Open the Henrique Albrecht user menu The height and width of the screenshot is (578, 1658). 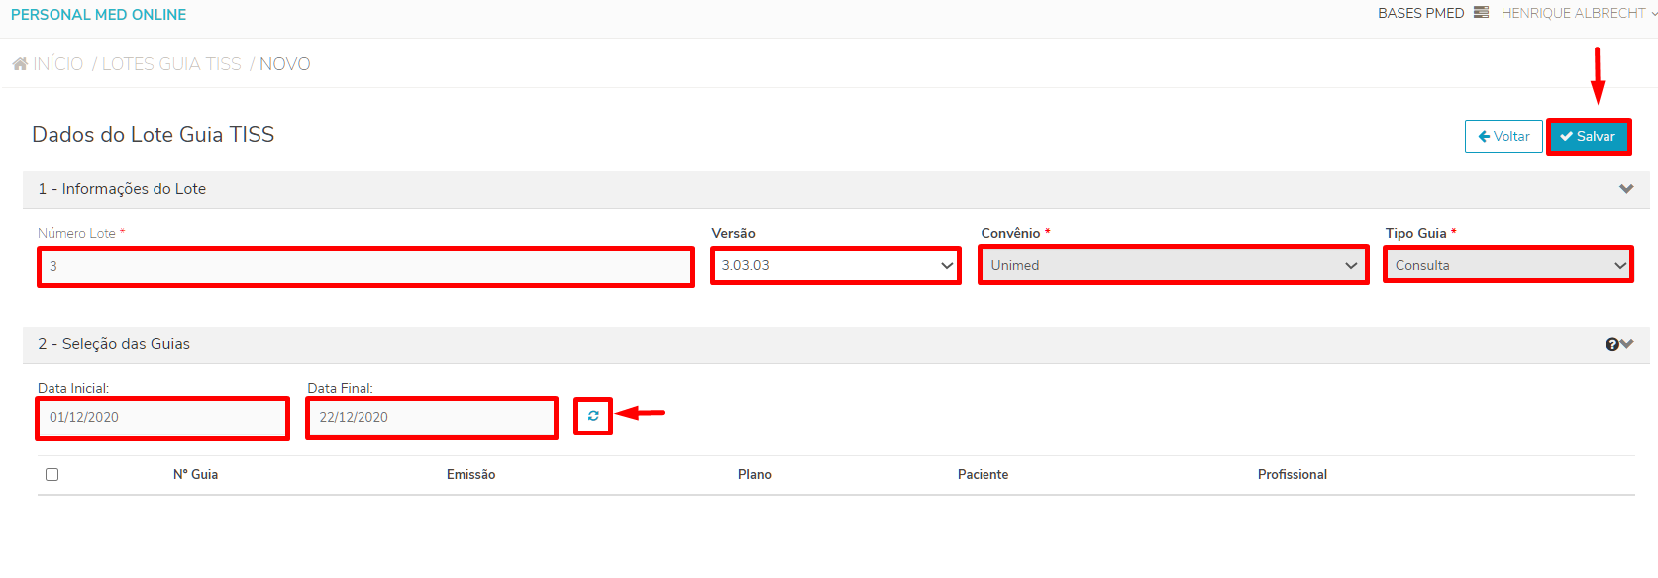[1579, 13]
